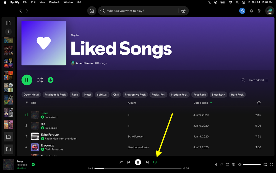
Task: Open the Now Playing view icon
Action: [215, 164]
